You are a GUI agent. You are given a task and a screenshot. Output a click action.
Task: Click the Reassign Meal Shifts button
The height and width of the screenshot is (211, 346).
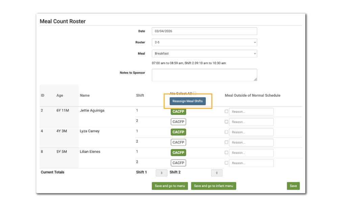pos(188,101)
